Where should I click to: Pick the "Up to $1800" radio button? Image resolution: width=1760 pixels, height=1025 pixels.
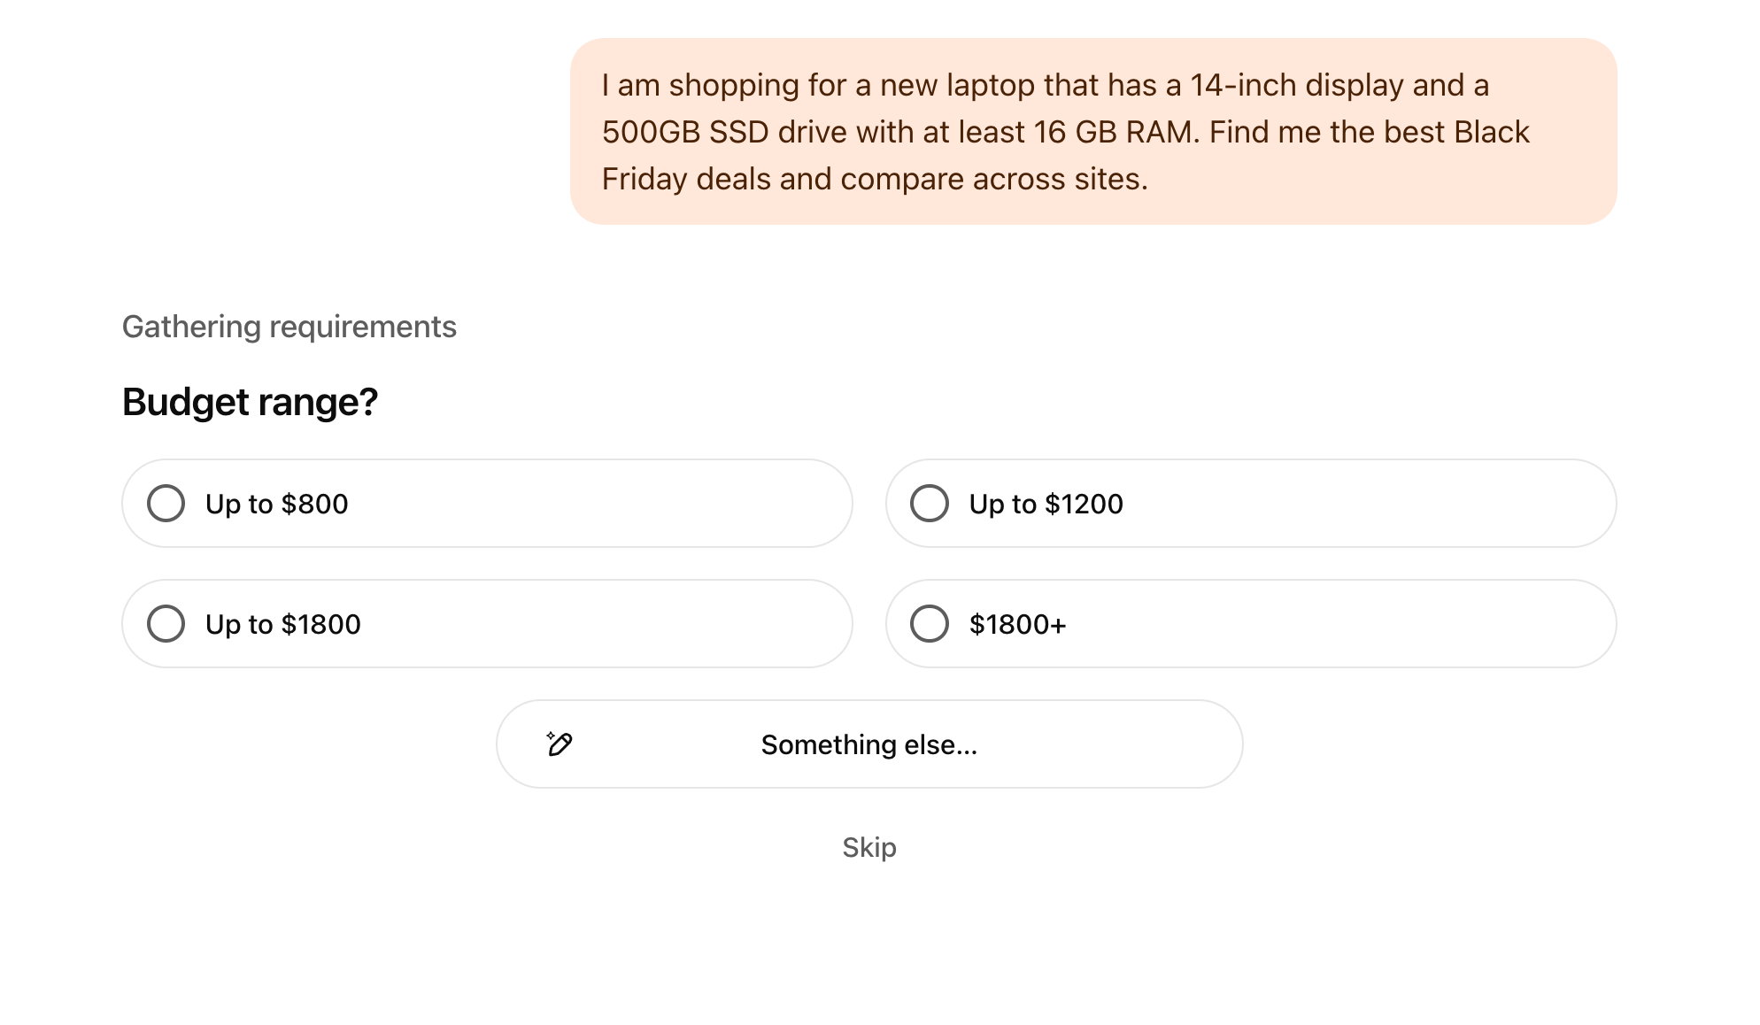166,624
